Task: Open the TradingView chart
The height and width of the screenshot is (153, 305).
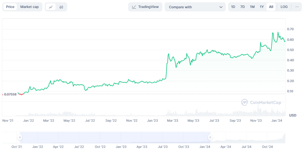Action: [145, 7]
